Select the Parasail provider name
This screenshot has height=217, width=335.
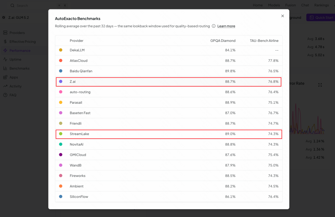[76, 102]
